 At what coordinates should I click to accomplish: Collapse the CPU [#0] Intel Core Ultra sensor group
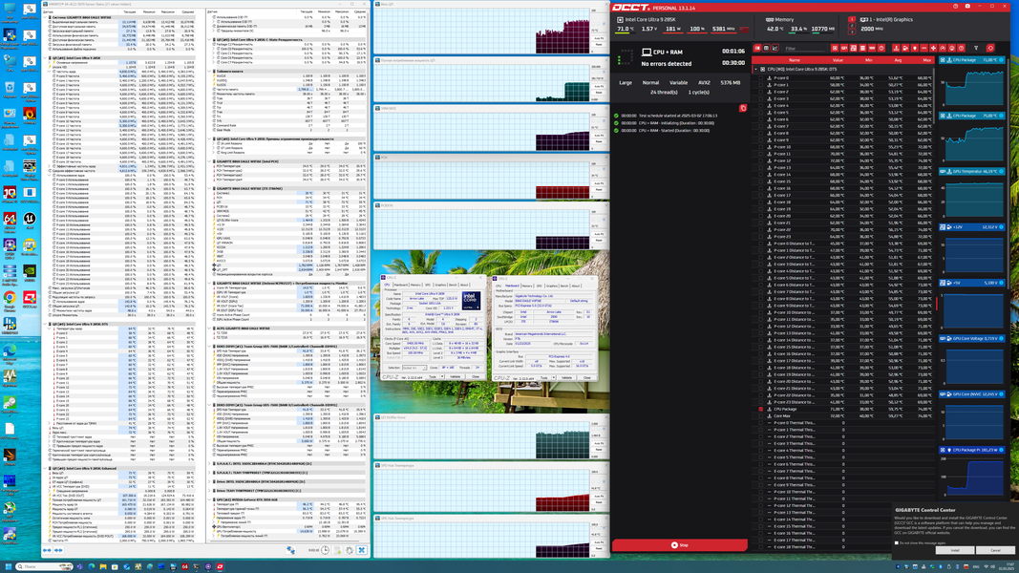coord(755,69)
